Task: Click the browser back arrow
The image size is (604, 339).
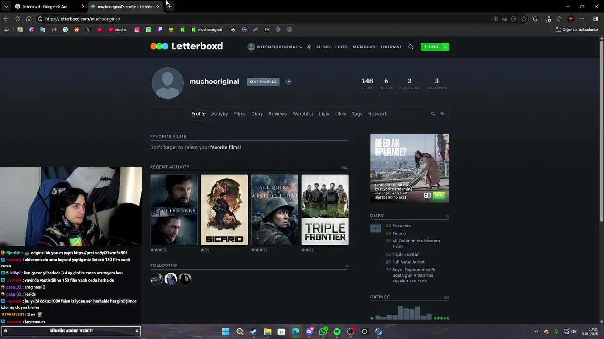Action: [x=6, y=19]
